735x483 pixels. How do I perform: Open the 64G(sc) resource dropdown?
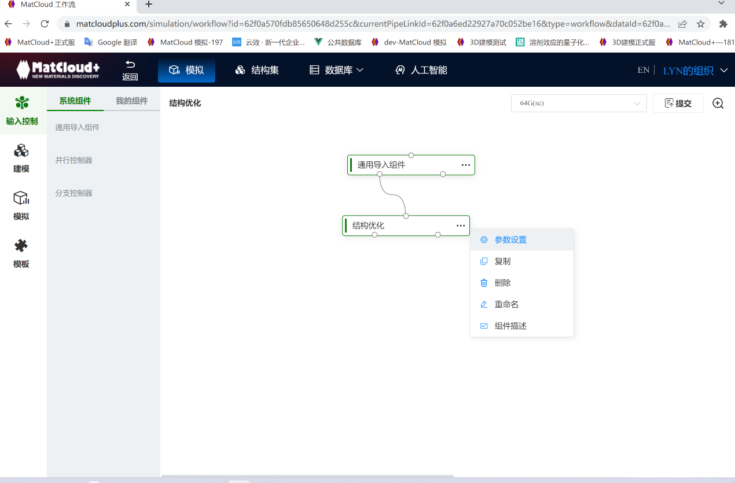(x=579, y=103)
